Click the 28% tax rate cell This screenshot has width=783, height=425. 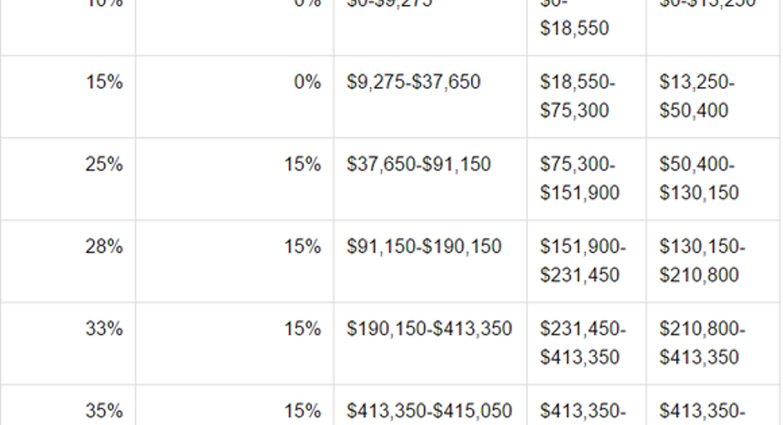tap(103, 247)
